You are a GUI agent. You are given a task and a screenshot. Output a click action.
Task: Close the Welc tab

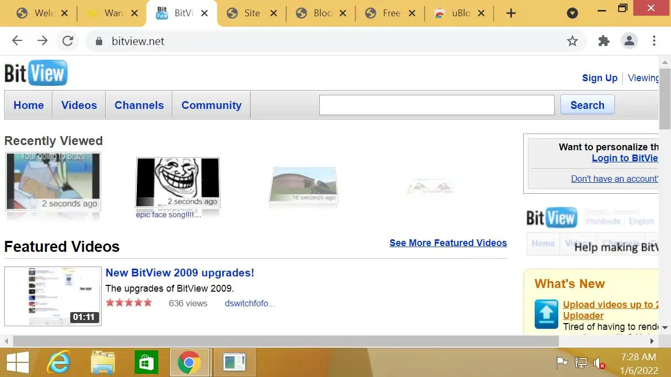64,14
